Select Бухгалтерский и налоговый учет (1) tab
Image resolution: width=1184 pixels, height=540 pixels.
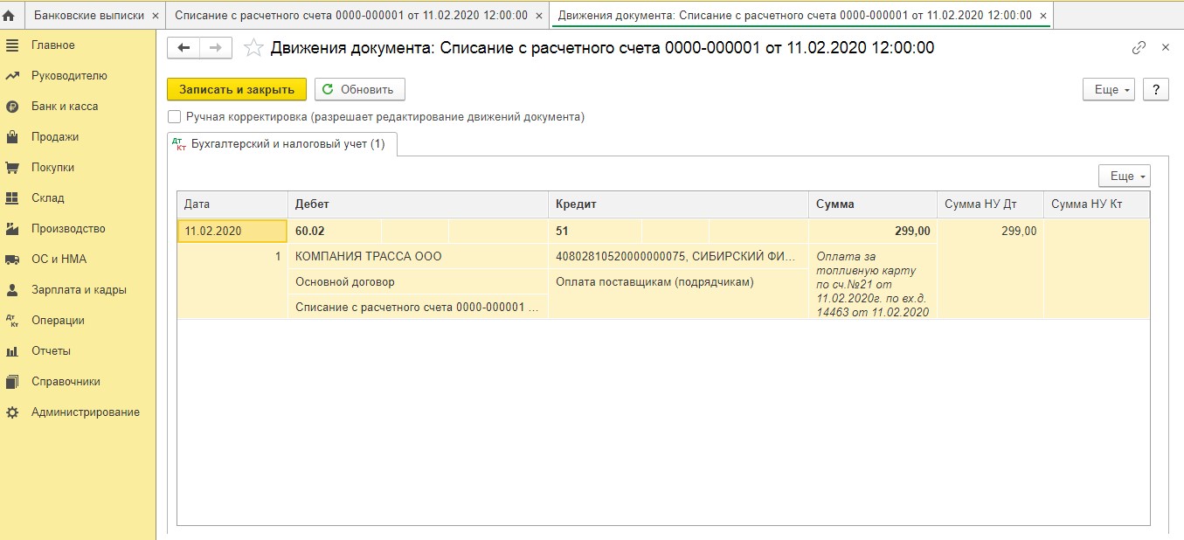(x=282, y=144)
